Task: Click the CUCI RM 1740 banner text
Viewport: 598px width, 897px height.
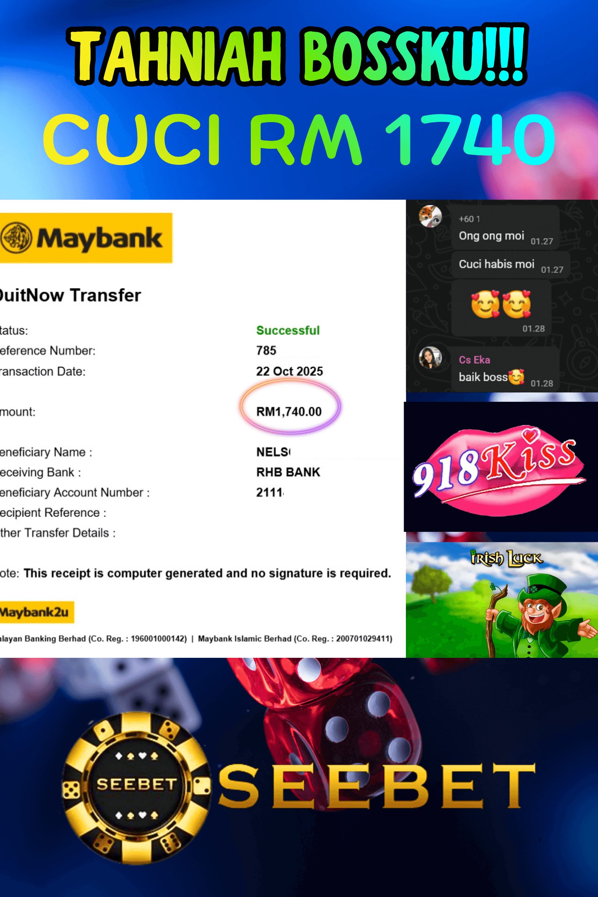Action: (299, 139)
